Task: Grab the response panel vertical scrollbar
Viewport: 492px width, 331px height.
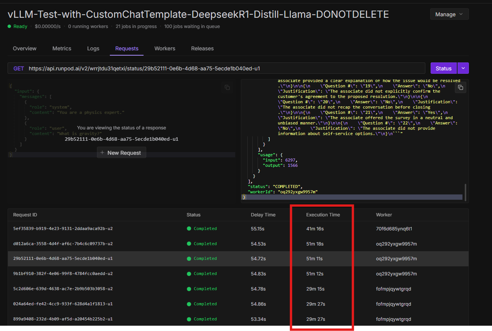Action: [465, 192]
